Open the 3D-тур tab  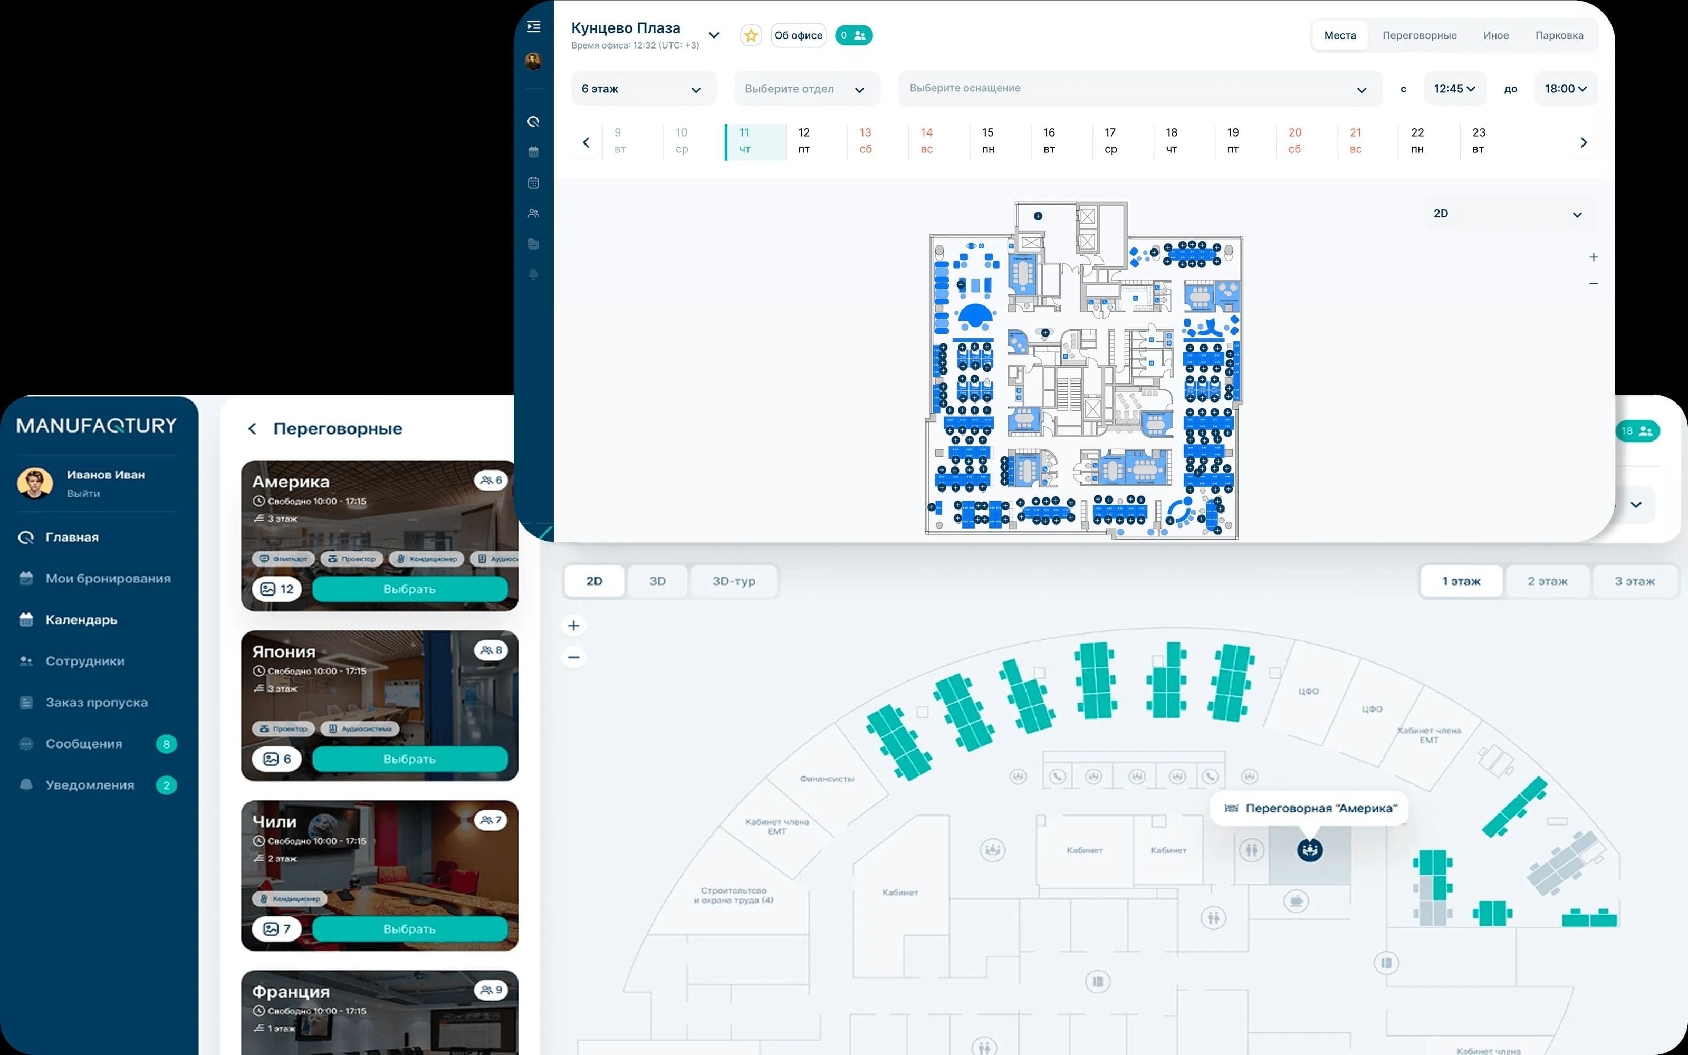(x=734, y=581)
